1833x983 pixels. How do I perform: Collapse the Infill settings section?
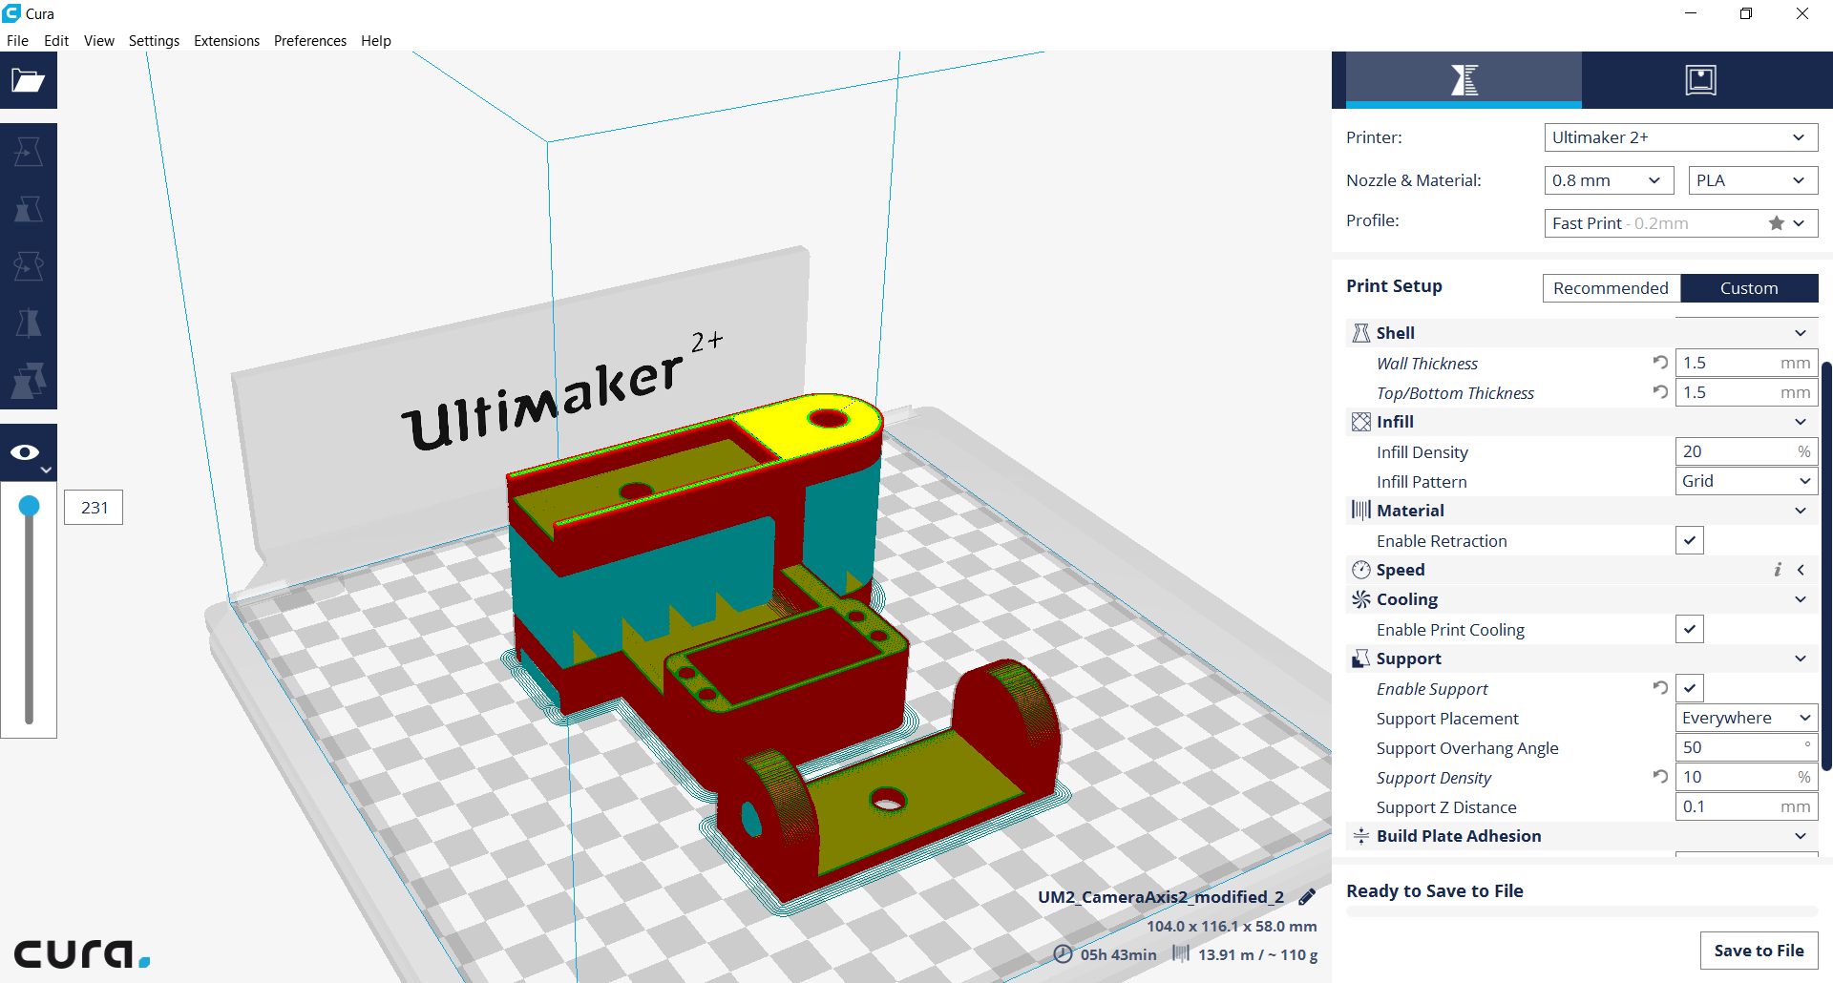(x=1801, y=422)
